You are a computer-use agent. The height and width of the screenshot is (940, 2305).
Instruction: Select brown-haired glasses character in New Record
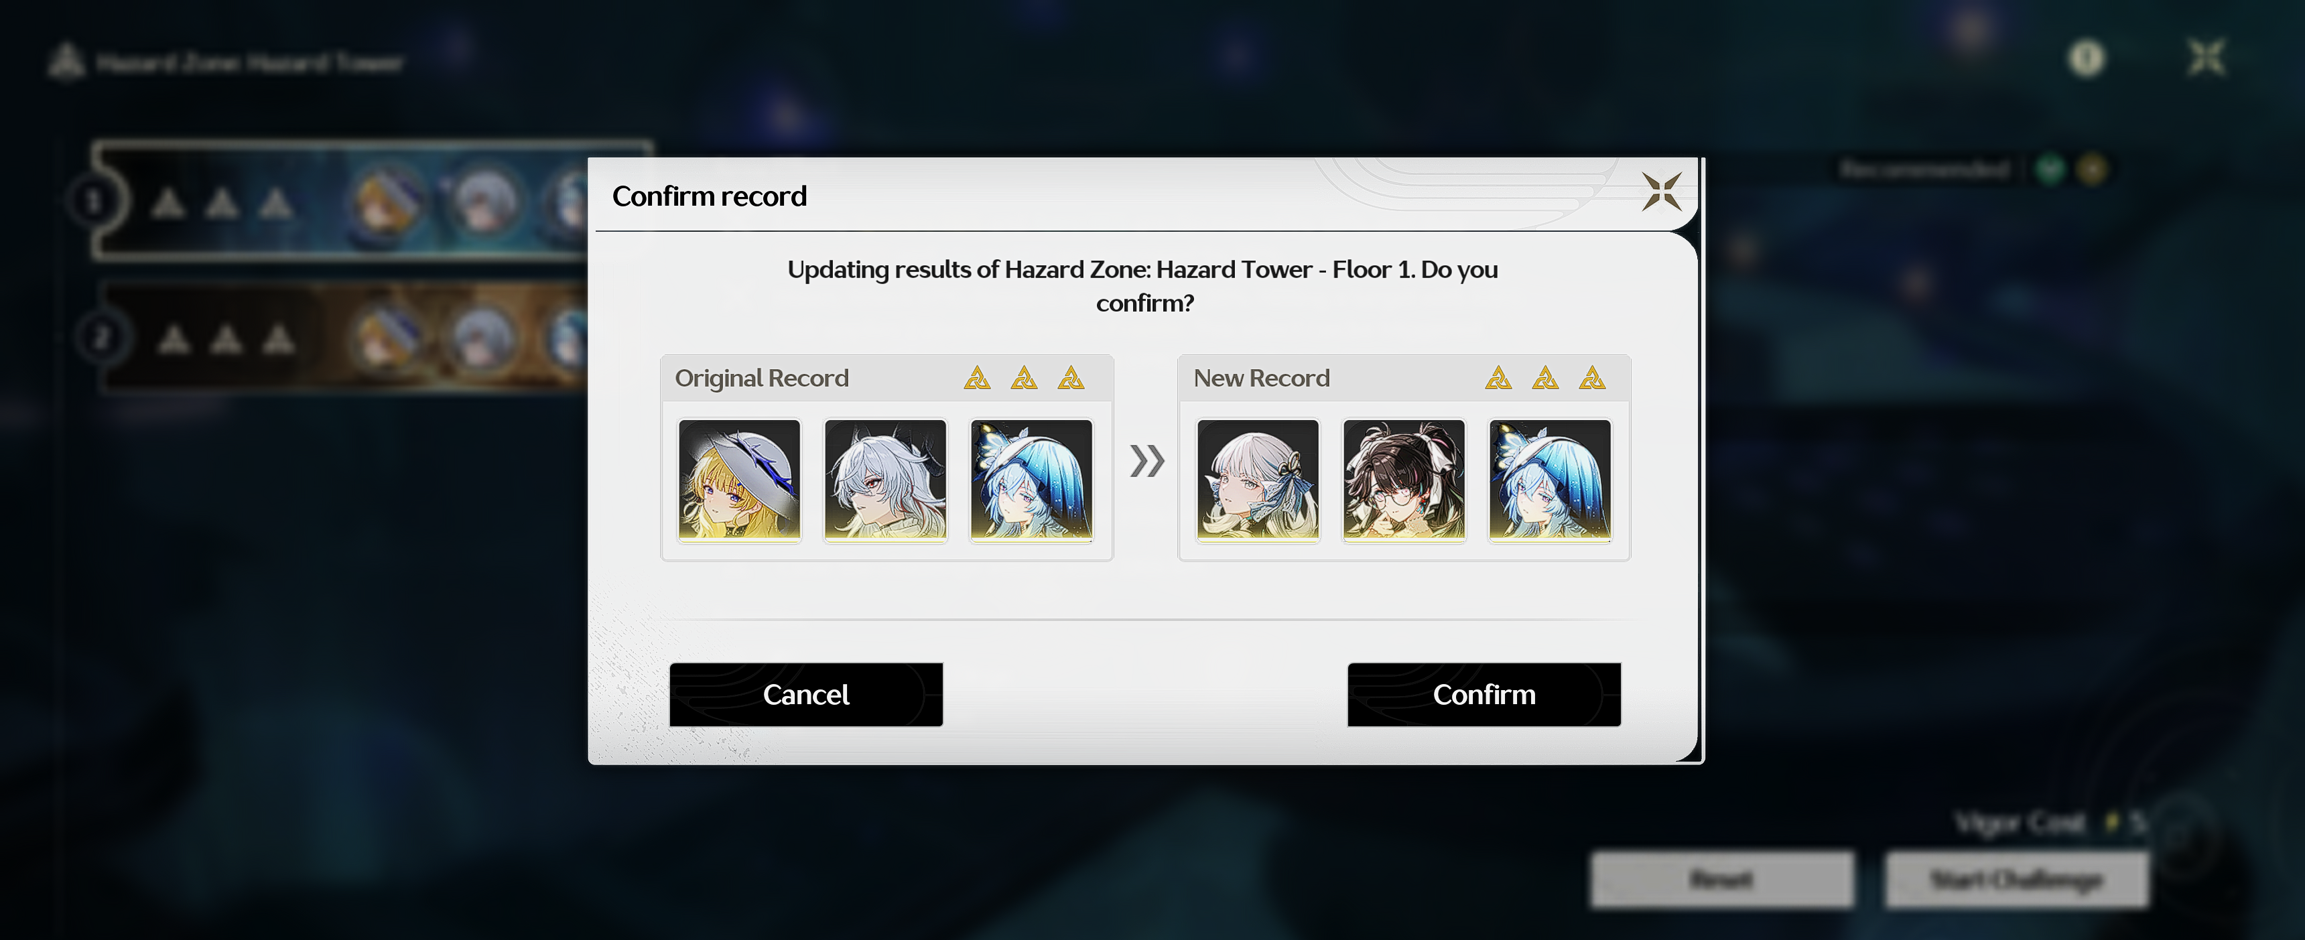pyautogui.click(x=1404, y=480)
